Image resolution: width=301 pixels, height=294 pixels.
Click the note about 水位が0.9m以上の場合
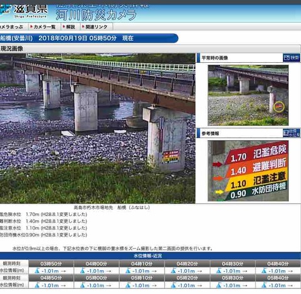[x=113, y=248]
